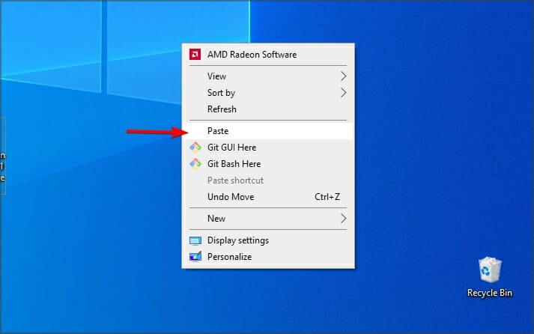Expand the Sort by submenu arrow
The height and width of the screenshot is (334, 534).
pyautogui.click(x=343, y=93)
